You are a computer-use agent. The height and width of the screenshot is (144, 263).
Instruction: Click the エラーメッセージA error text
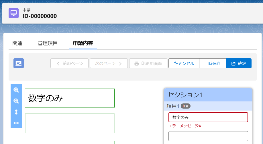[185, 126]
